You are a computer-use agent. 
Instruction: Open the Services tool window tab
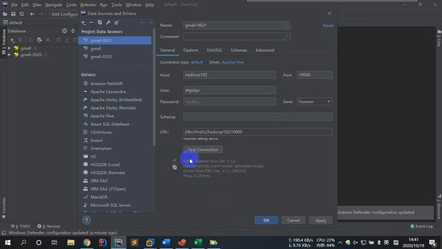pos(49,226)
